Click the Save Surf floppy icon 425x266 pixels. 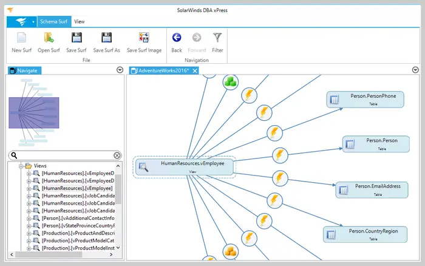(76, 38)
